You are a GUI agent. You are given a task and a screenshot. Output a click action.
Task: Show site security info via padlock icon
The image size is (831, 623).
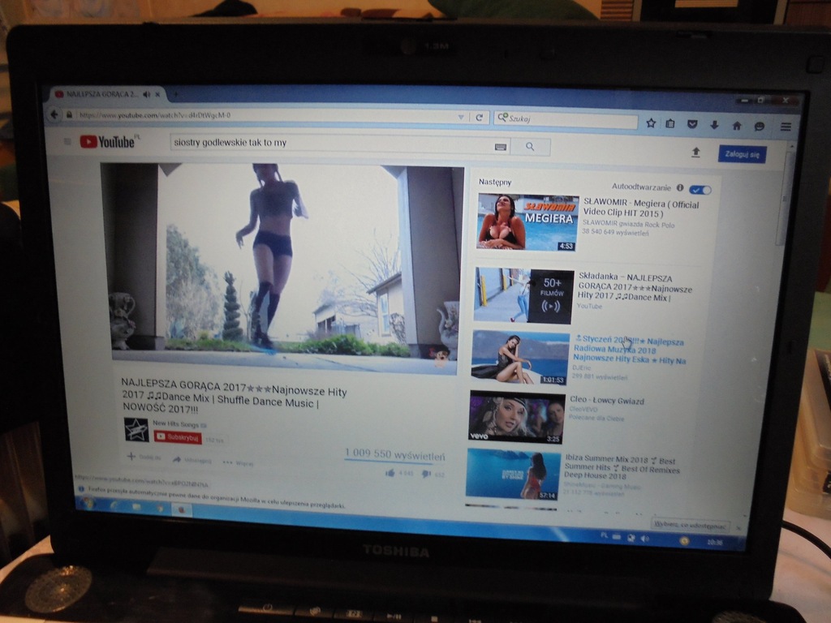[69, 114]
